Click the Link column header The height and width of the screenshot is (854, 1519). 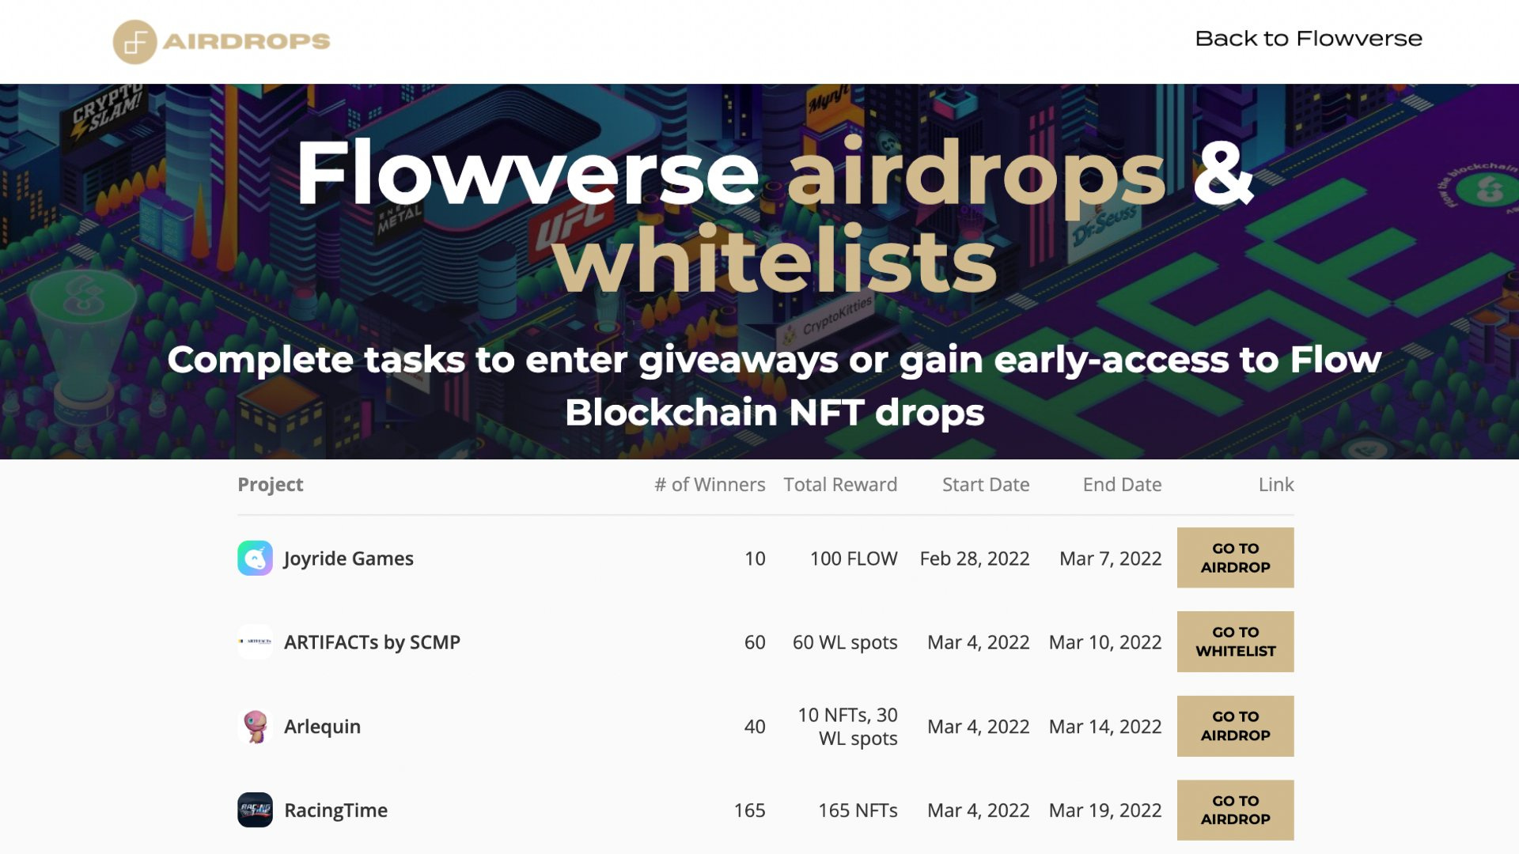click(1276, 484)
